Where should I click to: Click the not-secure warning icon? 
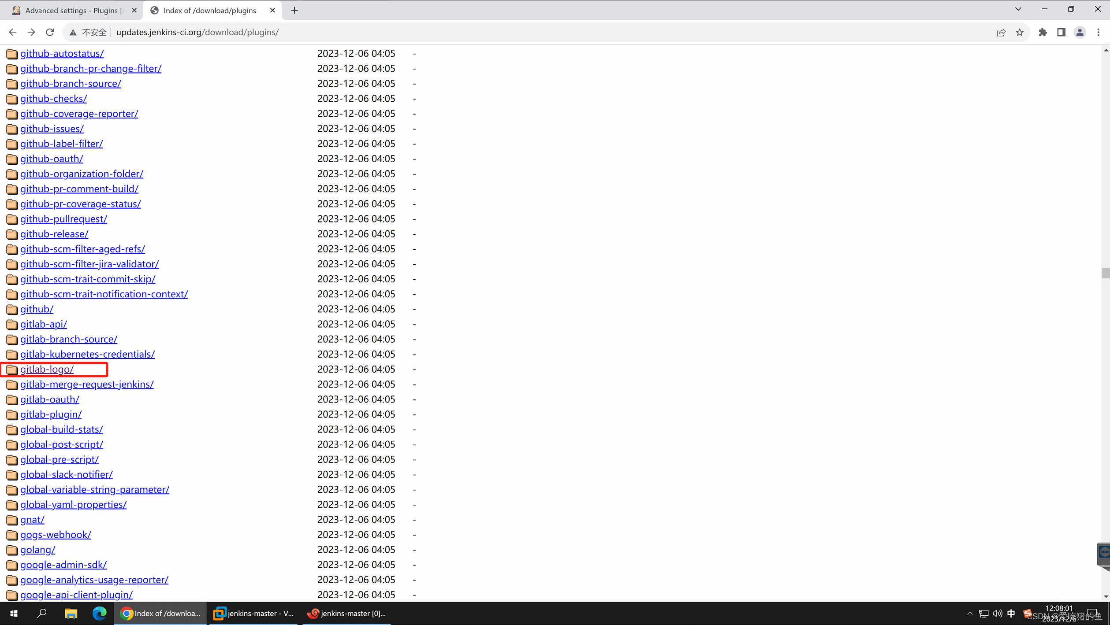point(73,32)
